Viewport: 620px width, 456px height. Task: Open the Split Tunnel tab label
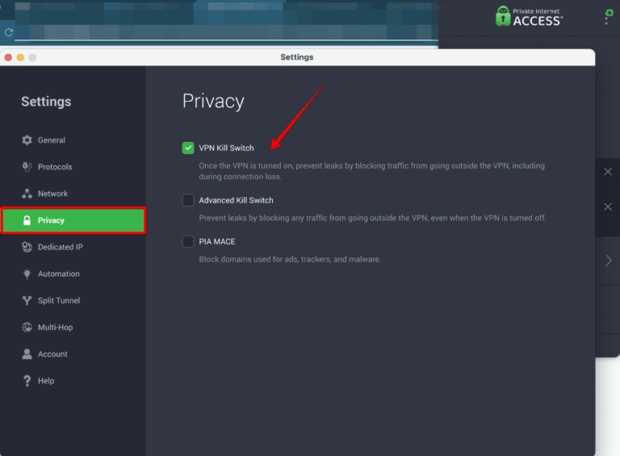[59, 300]
